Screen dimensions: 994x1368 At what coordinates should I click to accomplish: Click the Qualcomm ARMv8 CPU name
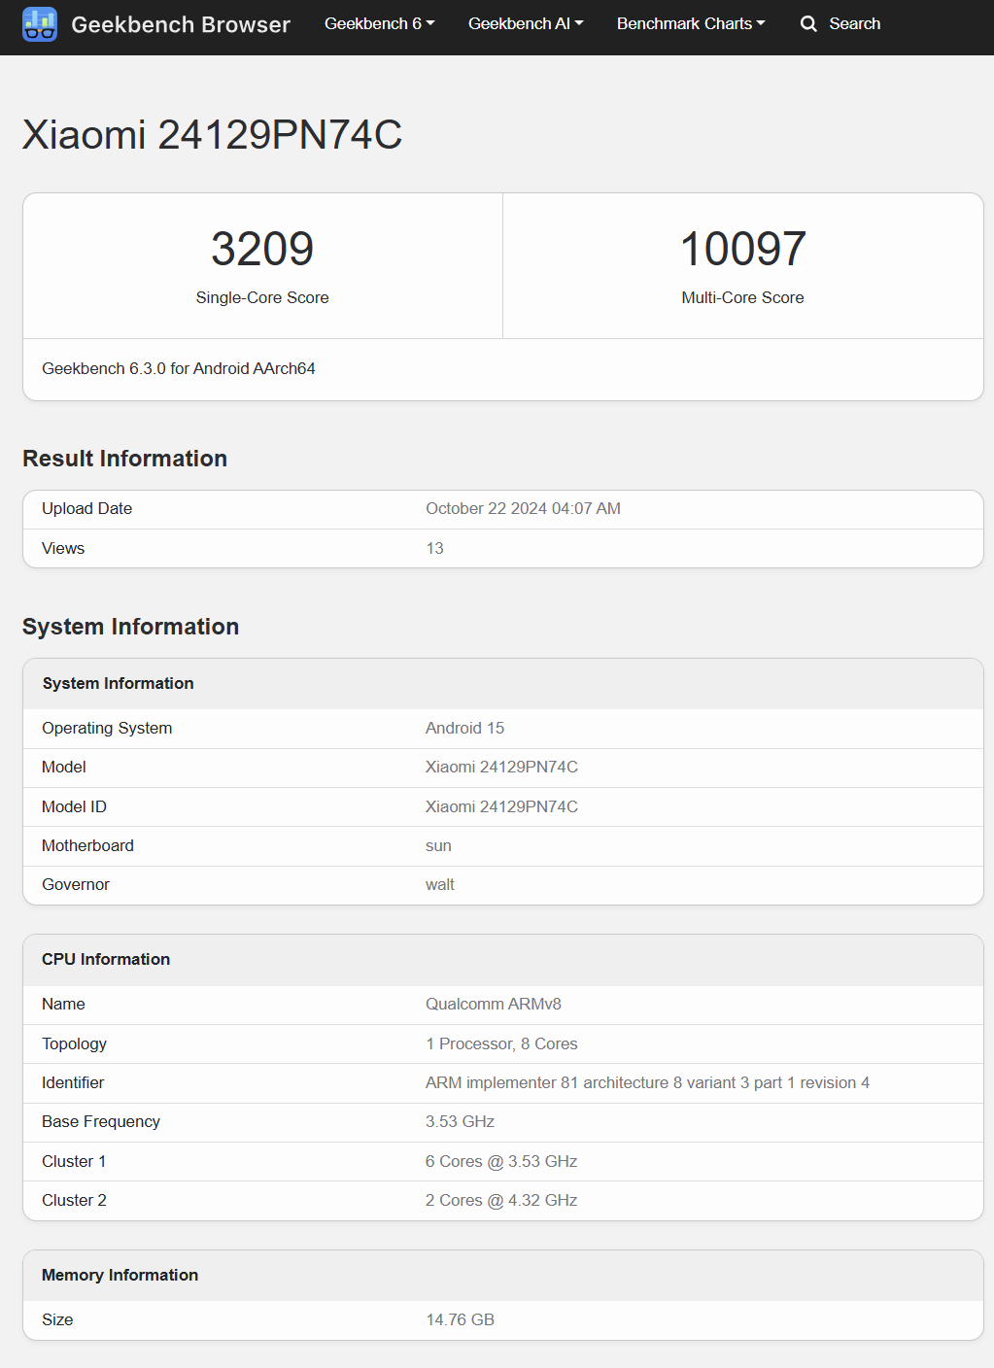pos(494,1004)
